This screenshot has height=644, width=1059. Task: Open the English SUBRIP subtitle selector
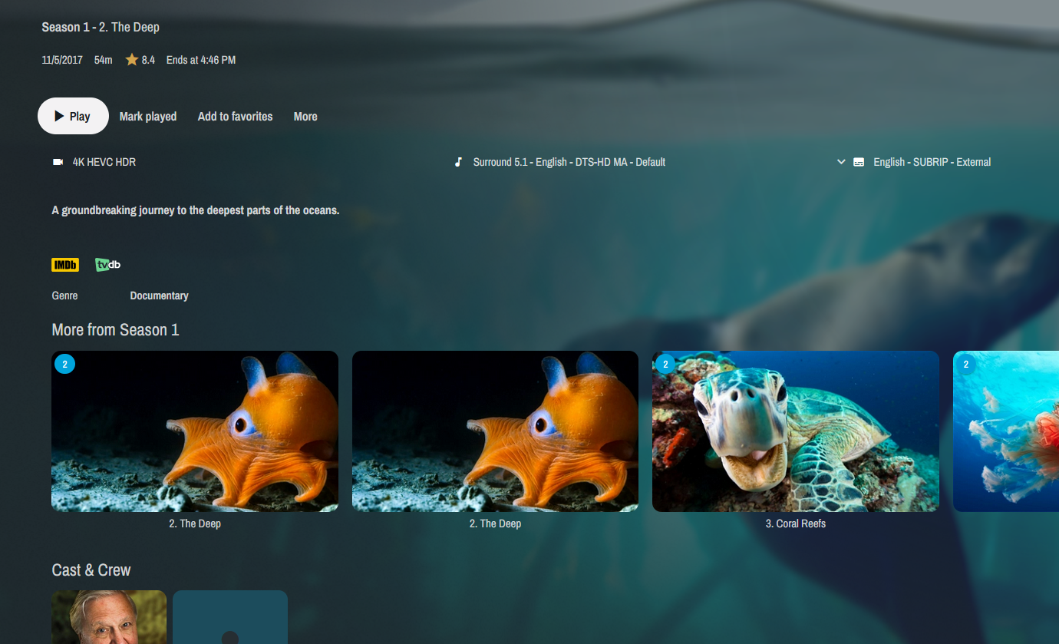pos(932,162)
